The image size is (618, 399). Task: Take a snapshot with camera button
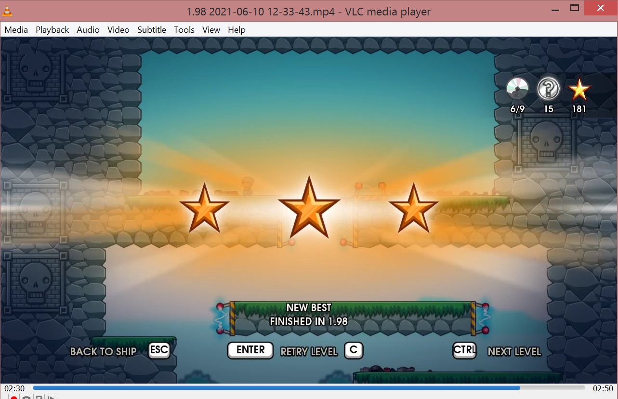pos(27,397)
